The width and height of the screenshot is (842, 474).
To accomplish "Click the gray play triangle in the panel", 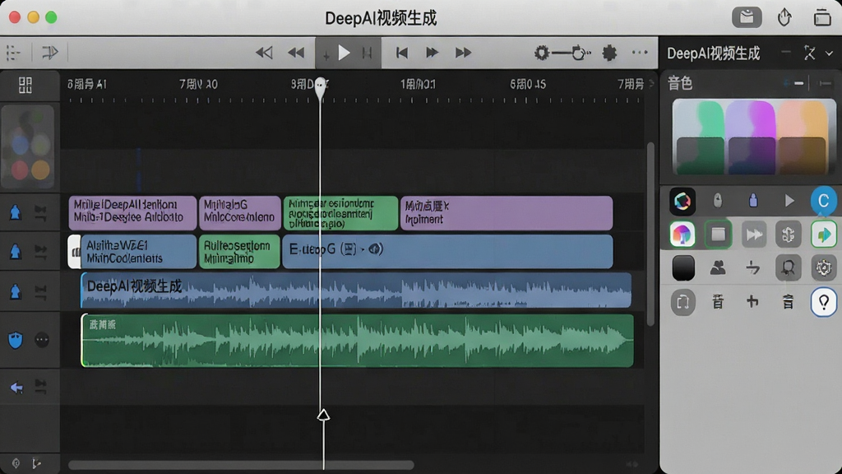I will (789, 201).
